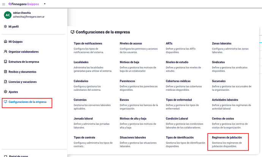Select Configuraciones de la empresa in sidebar

point(27,102)
